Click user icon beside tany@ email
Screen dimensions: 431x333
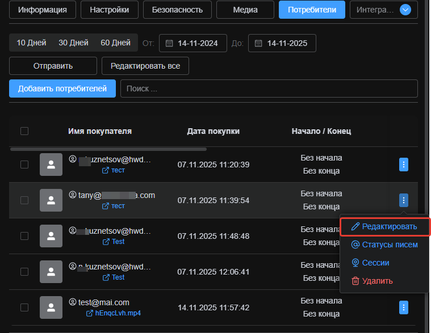click(x=73, y=195)
